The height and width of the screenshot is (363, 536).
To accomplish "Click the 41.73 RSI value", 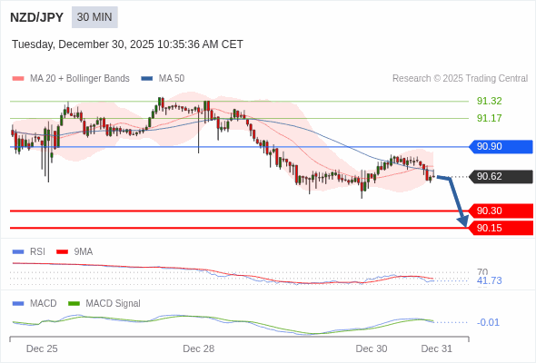I will (x=489, y=280).
